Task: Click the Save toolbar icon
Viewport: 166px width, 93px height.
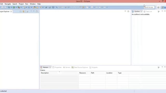Action: pyautogui.click(x=2, y=7)
